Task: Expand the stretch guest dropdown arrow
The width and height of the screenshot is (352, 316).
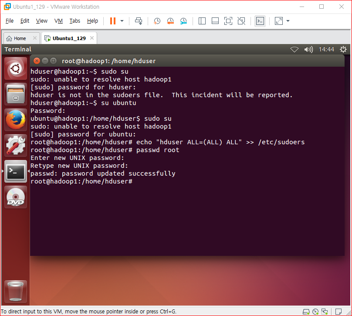Action: pyautogui.click(x=288, y=21)
